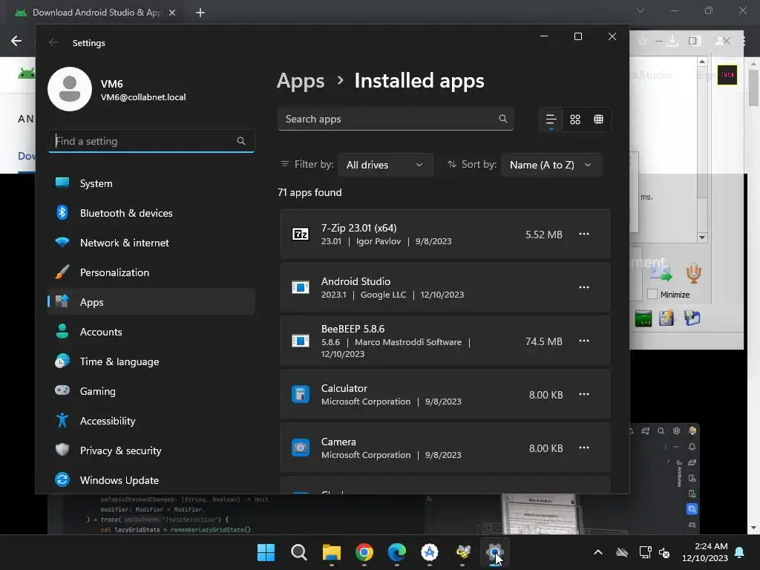Click the Find a setting search field
The width and height of the screenshot is (760, 570).
[x=151, y=141]
